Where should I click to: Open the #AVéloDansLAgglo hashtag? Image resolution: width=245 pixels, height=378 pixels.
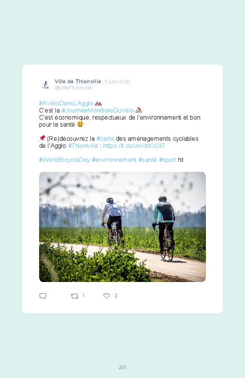coord(66,104)
